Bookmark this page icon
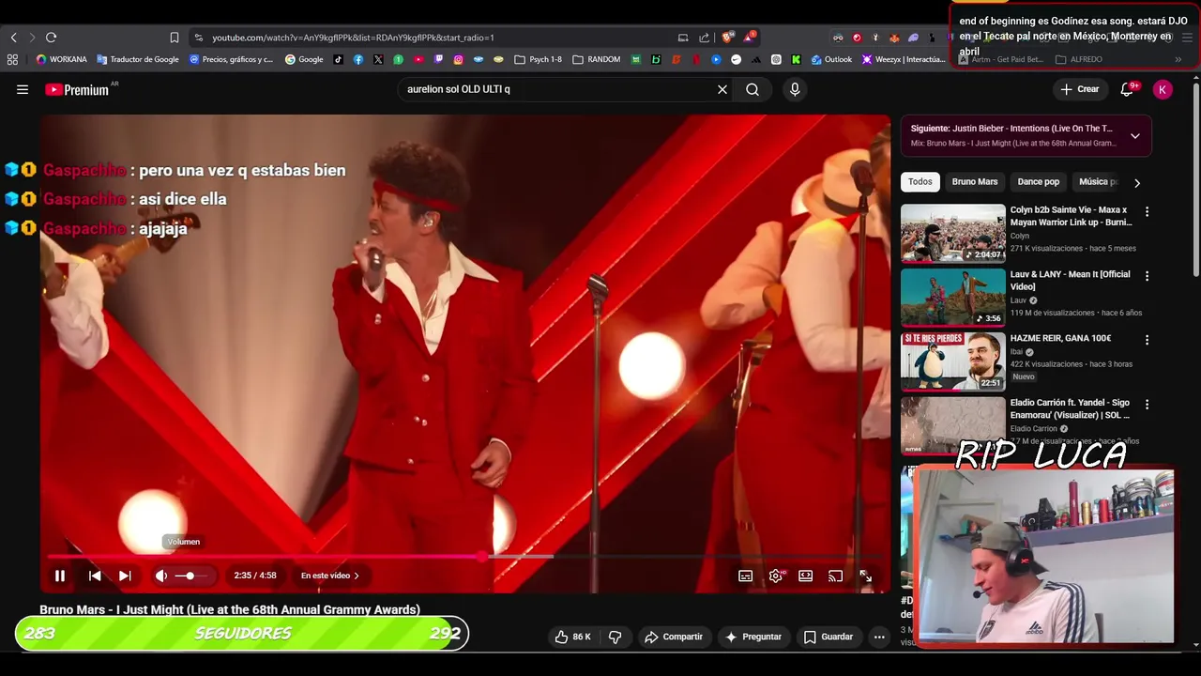Viewport: 1201px width, 676px height. (175, 38)
